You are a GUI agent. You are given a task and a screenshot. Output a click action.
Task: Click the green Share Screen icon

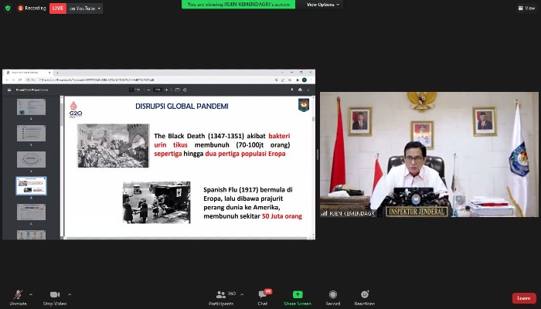click(298, 295)
